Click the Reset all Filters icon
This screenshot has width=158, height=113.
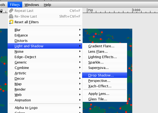coord(11,22)
